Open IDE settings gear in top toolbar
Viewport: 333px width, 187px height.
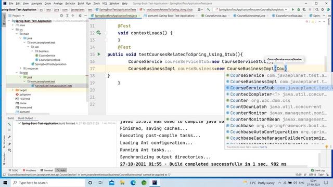click(323, 9)
